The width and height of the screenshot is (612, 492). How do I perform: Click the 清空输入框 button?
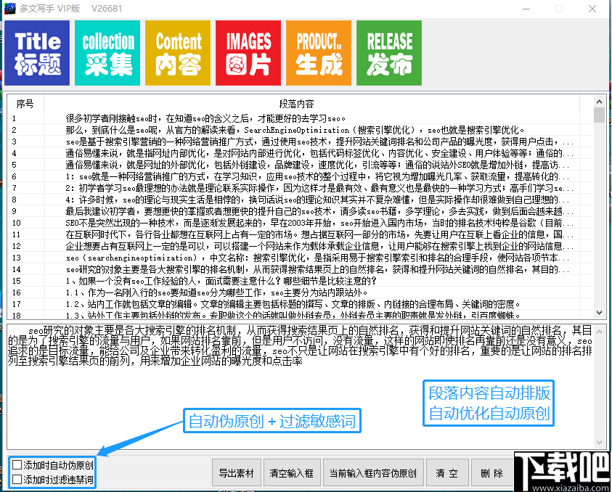[x=292, y=473]
